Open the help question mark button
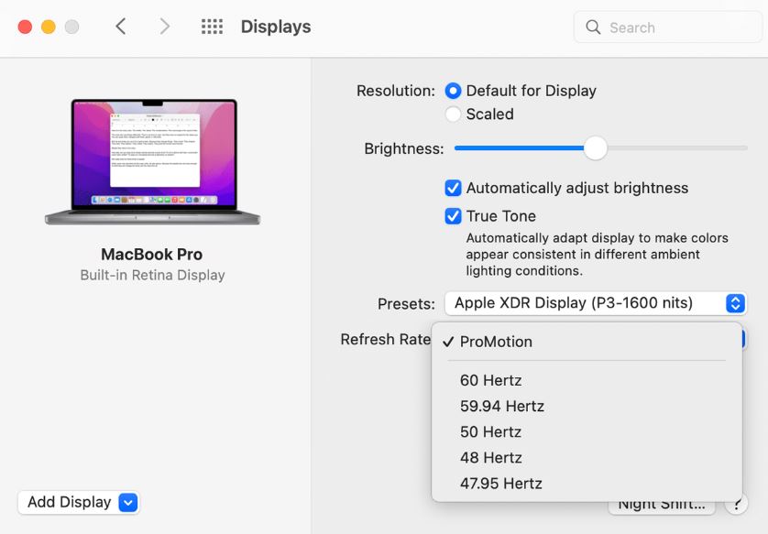The width and height of the screenshot is (768, 534). pos(737,503)
